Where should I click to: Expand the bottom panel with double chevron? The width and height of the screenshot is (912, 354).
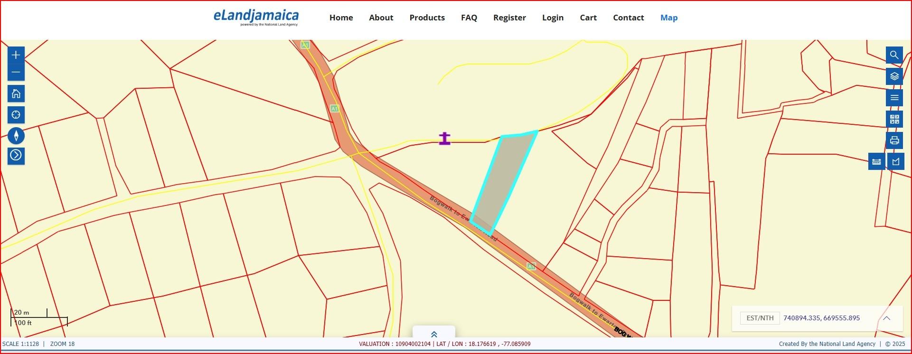click(433, 334)
